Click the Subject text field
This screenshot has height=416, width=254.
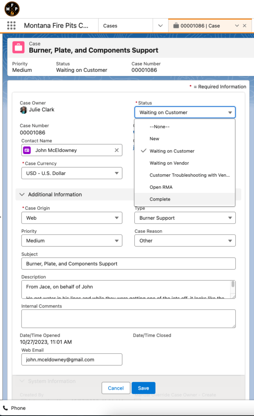coord(128,264)
